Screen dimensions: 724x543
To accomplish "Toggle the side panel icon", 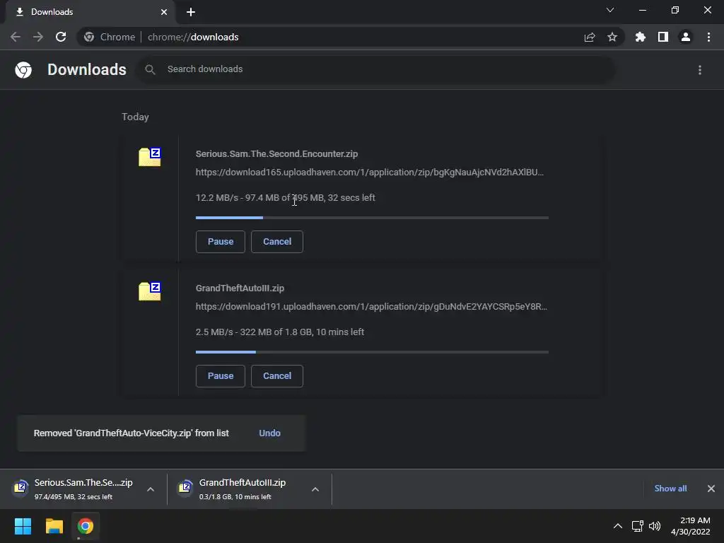I will pos(663,37).
